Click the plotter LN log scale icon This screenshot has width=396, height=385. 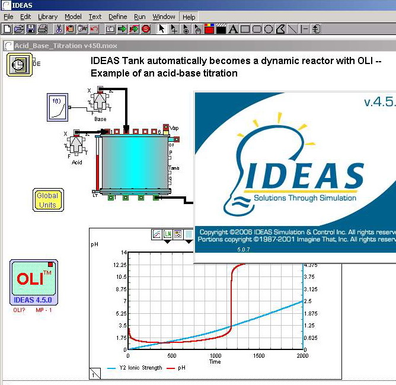(x=167, y=234)
